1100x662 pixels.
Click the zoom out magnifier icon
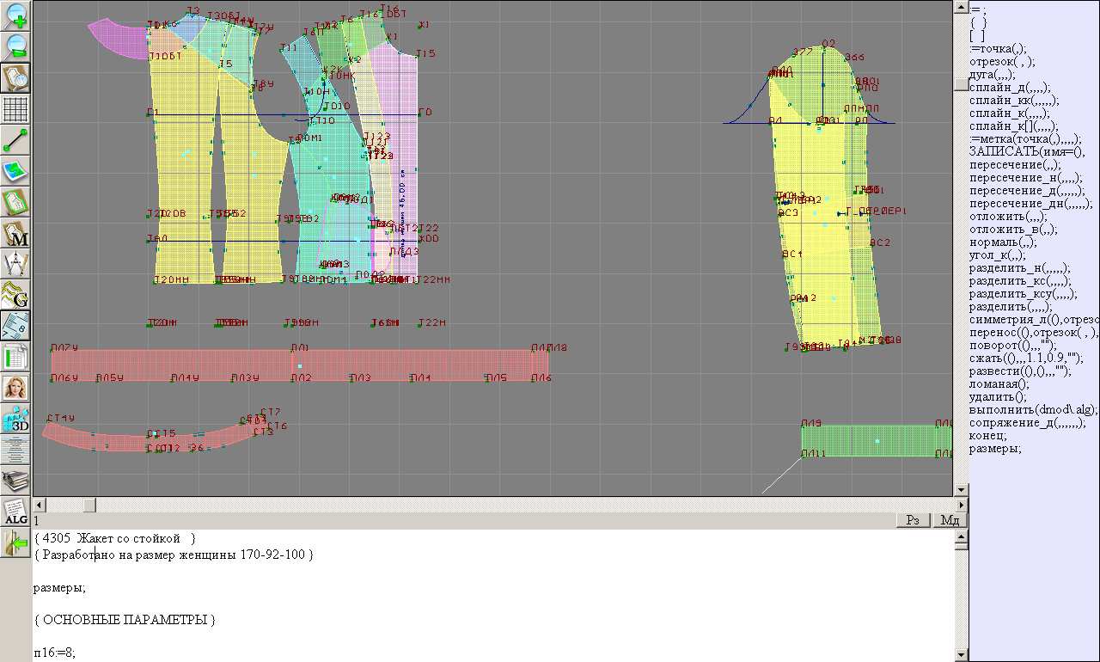tap(16, 46)
